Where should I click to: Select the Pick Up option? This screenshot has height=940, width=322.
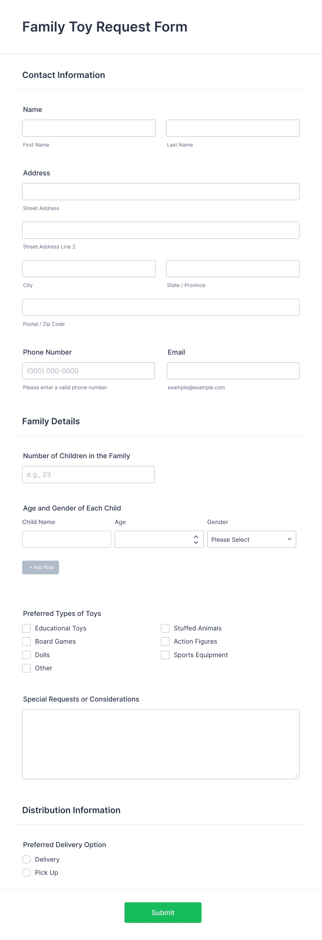tap(26, 872)
